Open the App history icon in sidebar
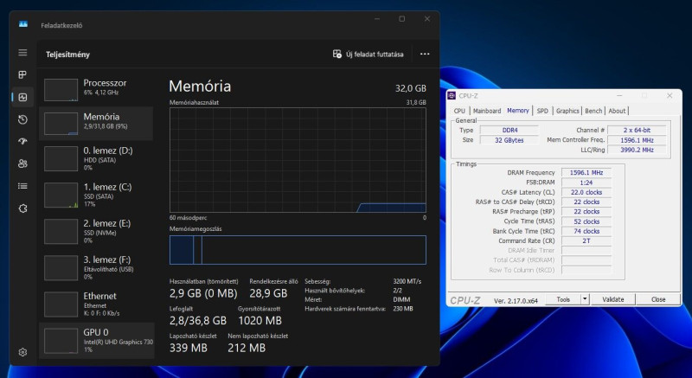This screenshot has height=378, width=692. (22, 119)
